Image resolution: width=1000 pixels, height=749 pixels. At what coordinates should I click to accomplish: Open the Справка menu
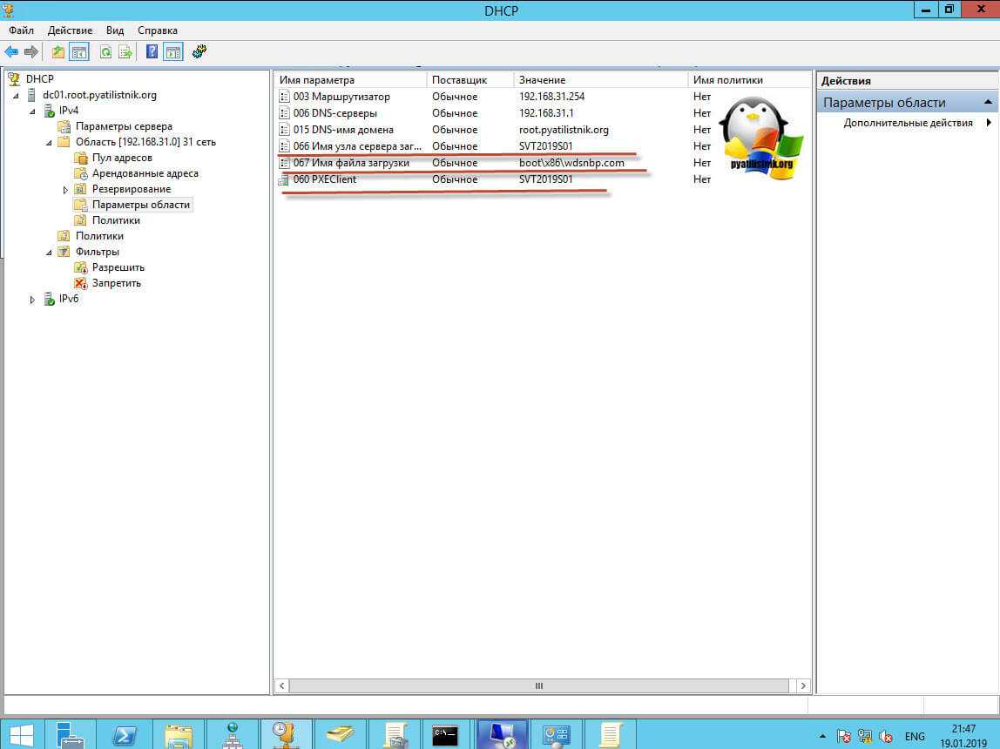click(x=158, y=30)
